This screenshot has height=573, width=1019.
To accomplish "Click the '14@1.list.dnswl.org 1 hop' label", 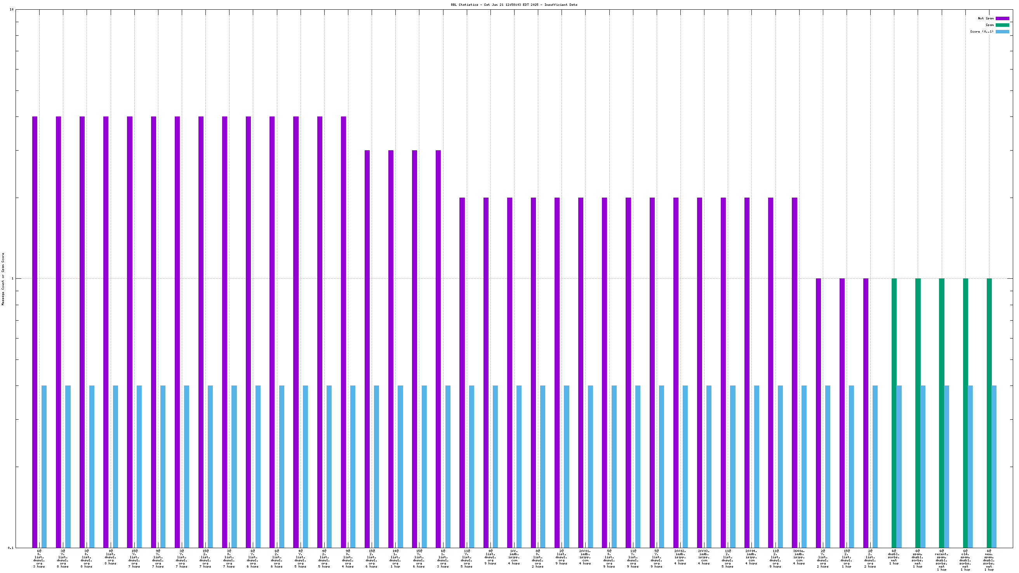I will 395,558.
